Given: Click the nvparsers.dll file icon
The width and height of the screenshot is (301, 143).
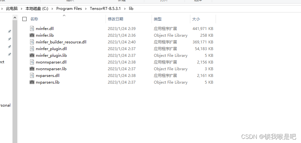Looking at the screenshot, I should (32, 75).
